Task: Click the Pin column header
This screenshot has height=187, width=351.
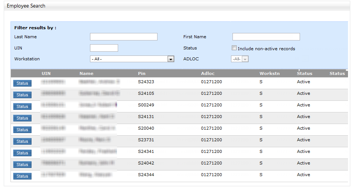Action: click(141, 73)
